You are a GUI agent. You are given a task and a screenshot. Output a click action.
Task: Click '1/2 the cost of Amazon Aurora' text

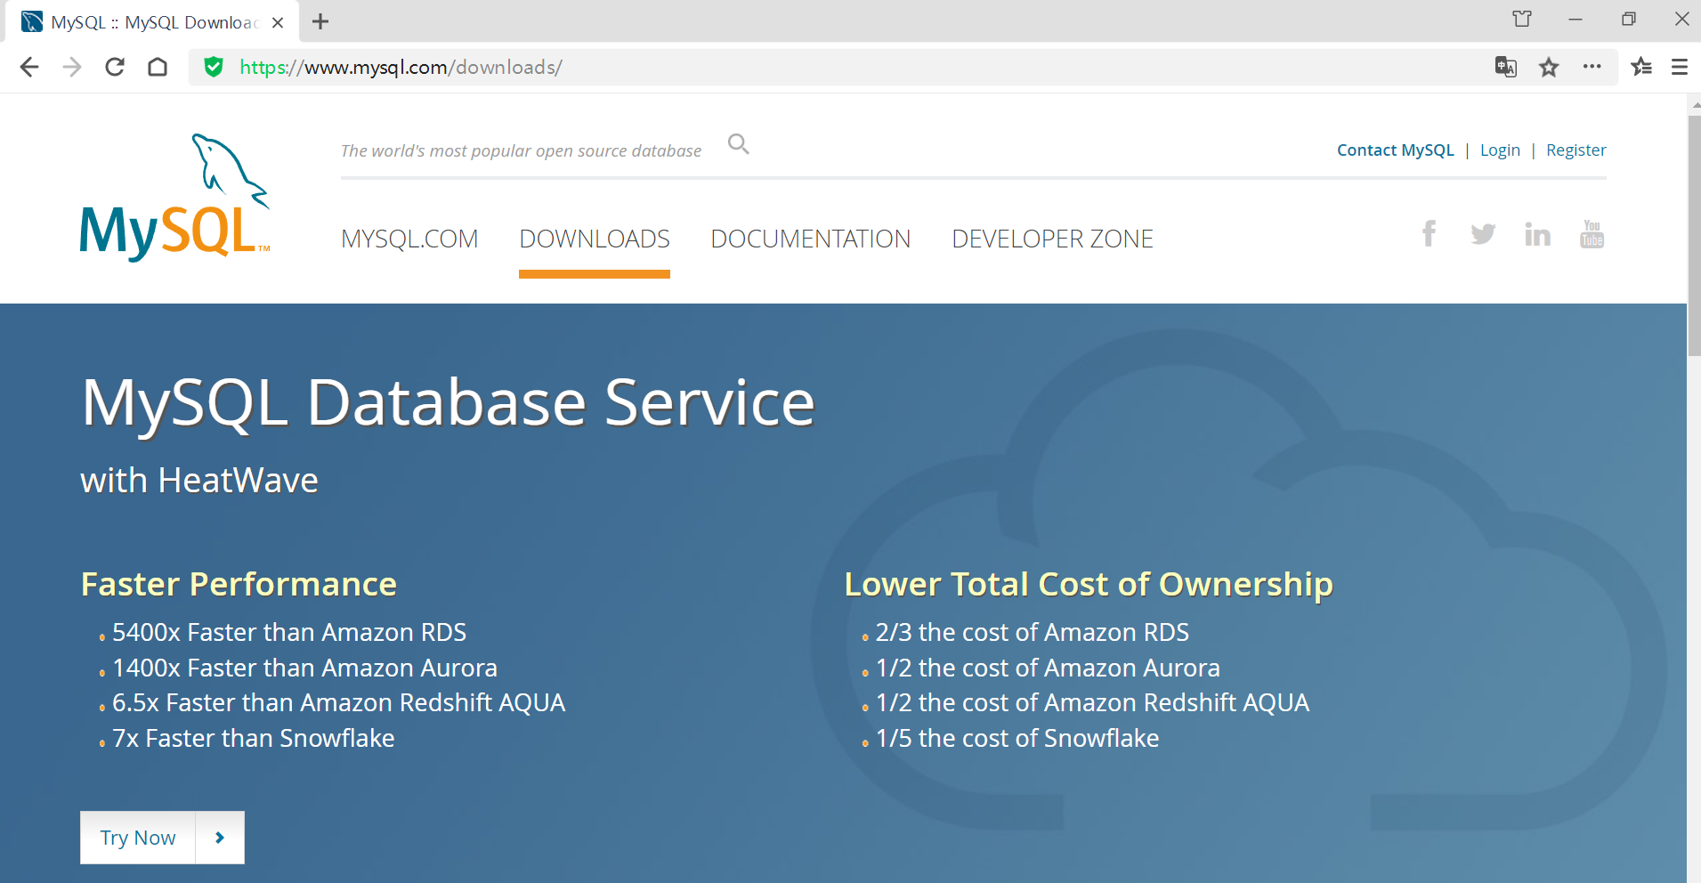pos(1048,668)
